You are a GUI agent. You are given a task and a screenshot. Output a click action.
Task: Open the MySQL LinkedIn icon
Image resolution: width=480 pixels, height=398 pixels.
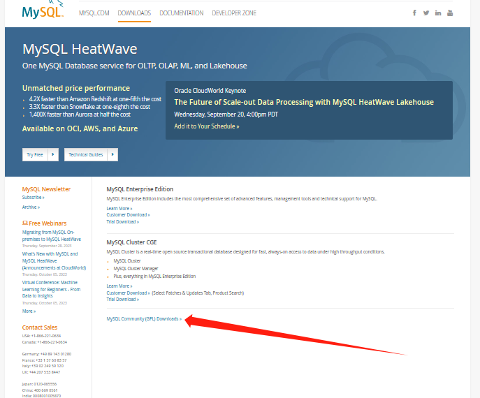click(x=438, y=13)
